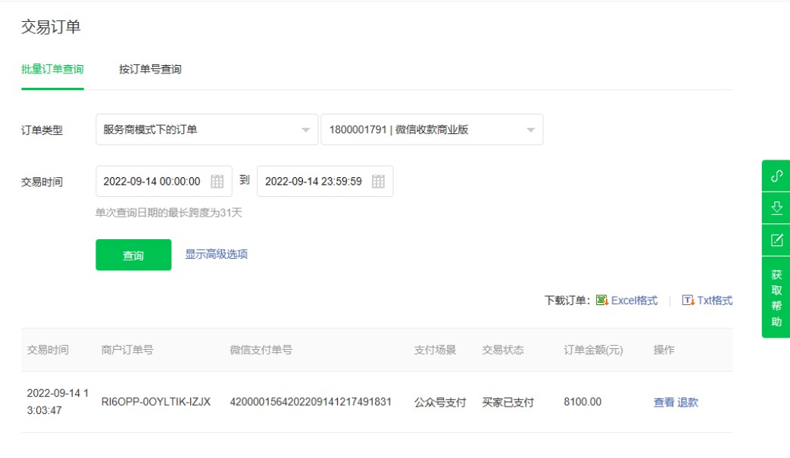Show advanced options via 显示高级选项
790x458 pixels.
[217, 254]
